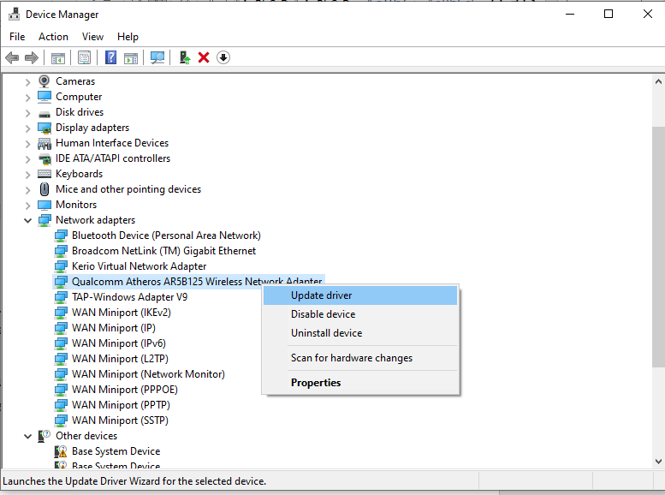Choose Properties from context menu
This screenshot has height=495, width=665.
[360, 383]
